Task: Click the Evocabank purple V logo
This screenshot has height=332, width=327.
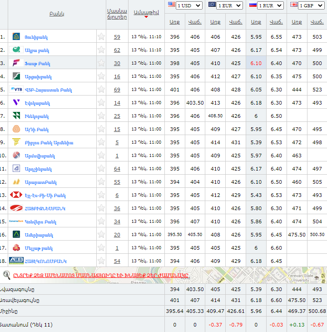Action: pyautogui.click(x=16, y=102)
